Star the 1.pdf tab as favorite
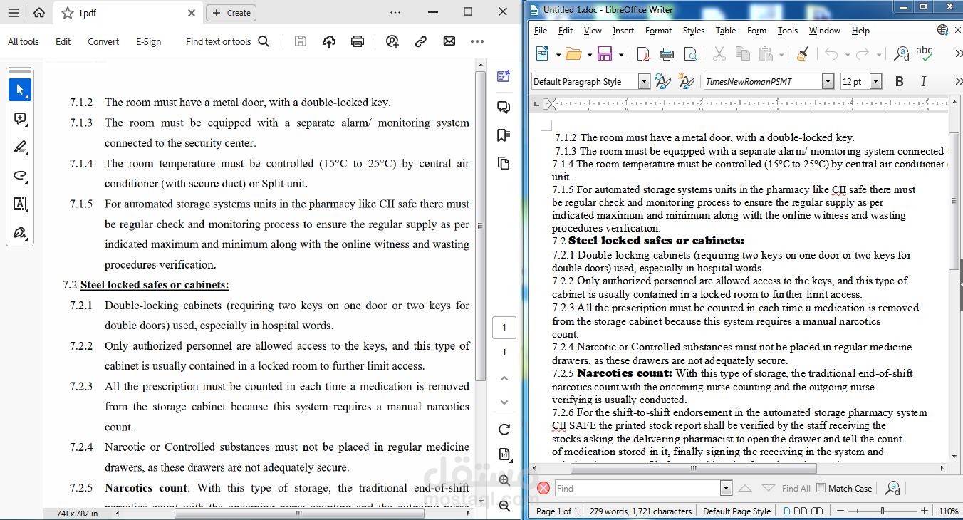This screenshot has width=963, height=520. click(67, 13)
